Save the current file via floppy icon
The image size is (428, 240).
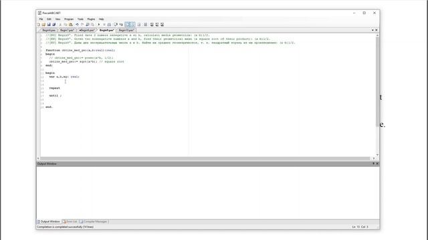pos(49,25)
